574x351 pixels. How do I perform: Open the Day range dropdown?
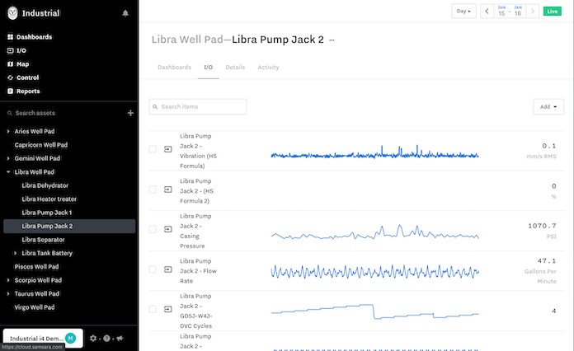point(463,11)
